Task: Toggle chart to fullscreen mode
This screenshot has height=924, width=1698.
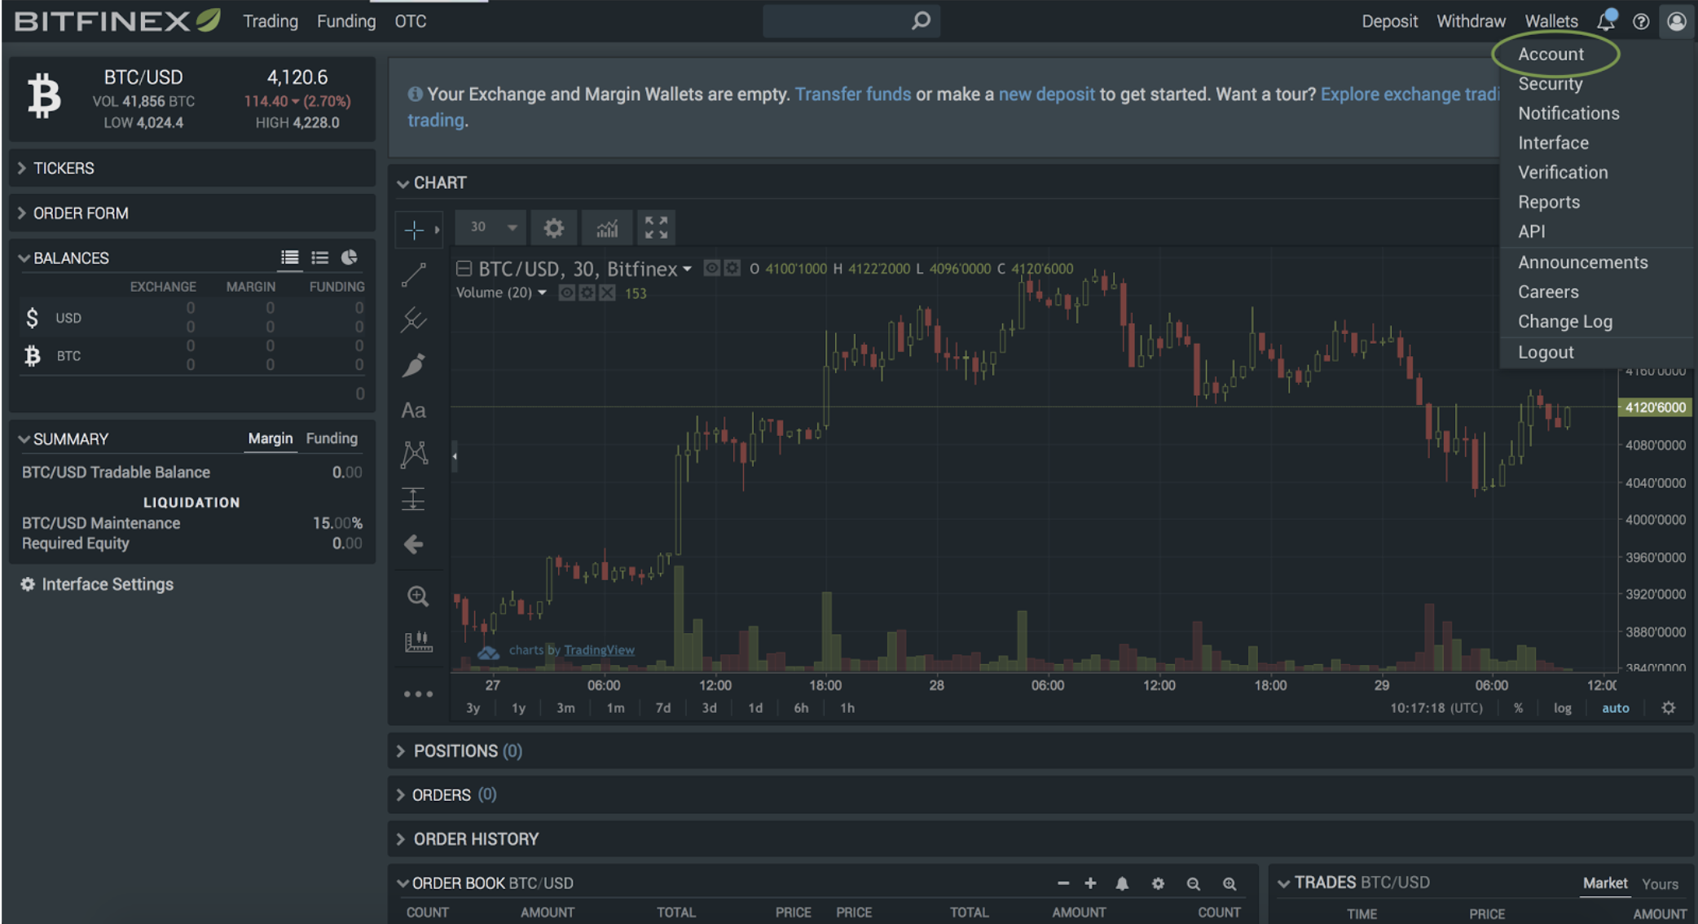Action: (x=656, y=227)
